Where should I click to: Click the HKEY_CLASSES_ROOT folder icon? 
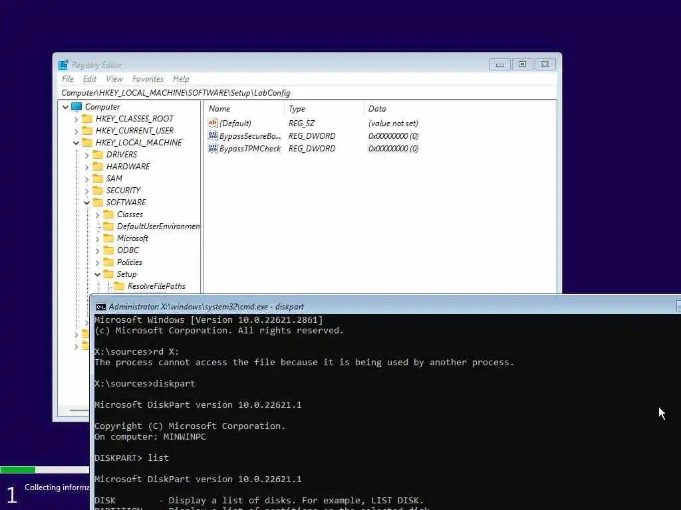click(87, 119)
